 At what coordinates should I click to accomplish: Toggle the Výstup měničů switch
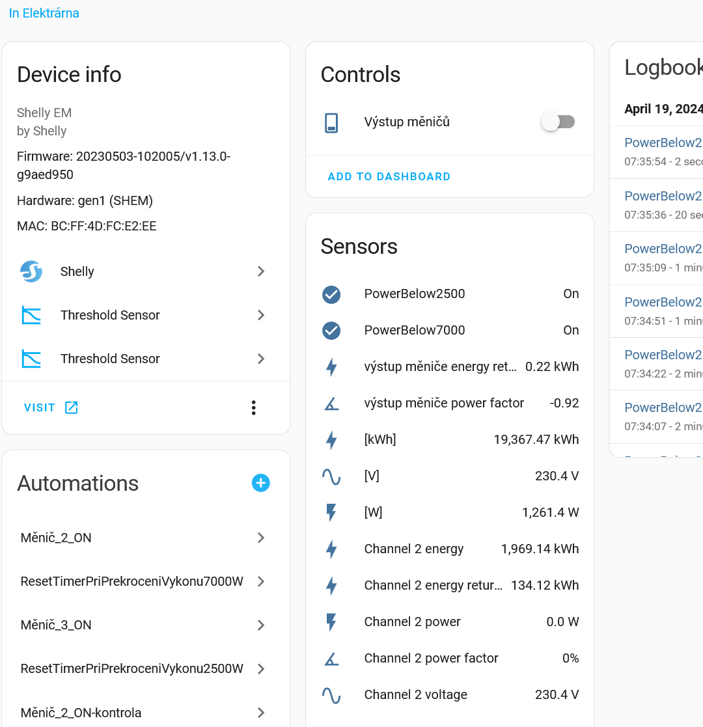558,122
